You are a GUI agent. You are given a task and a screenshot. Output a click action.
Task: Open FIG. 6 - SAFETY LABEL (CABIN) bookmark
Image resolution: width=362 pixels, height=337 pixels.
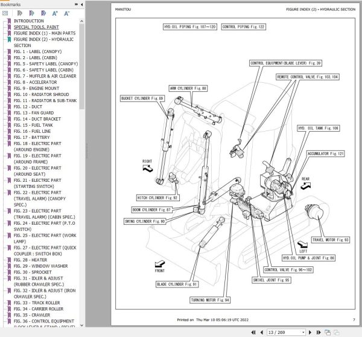tap(43, 70)
